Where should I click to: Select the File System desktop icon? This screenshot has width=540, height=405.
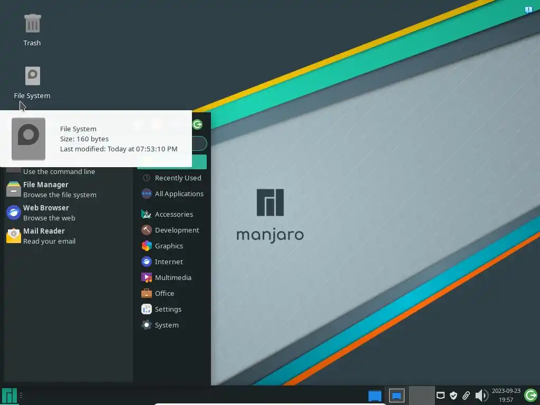pos(32,83)
